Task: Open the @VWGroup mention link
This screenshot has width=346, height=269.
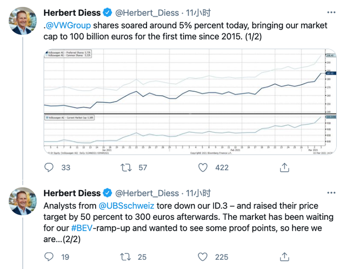Action: 69,24
